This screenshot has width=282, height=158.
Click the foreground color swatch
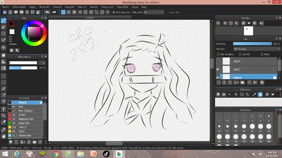11,24
